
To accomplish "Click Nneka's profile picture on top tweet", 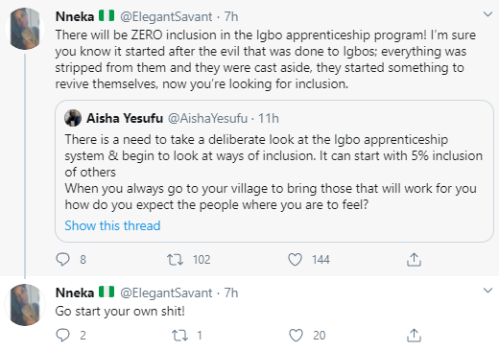I will [x=25, y=29].
